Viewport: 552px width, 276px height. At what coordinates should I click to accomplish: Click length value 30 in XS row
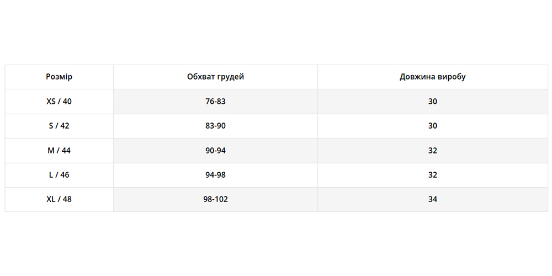coord(433,102)
